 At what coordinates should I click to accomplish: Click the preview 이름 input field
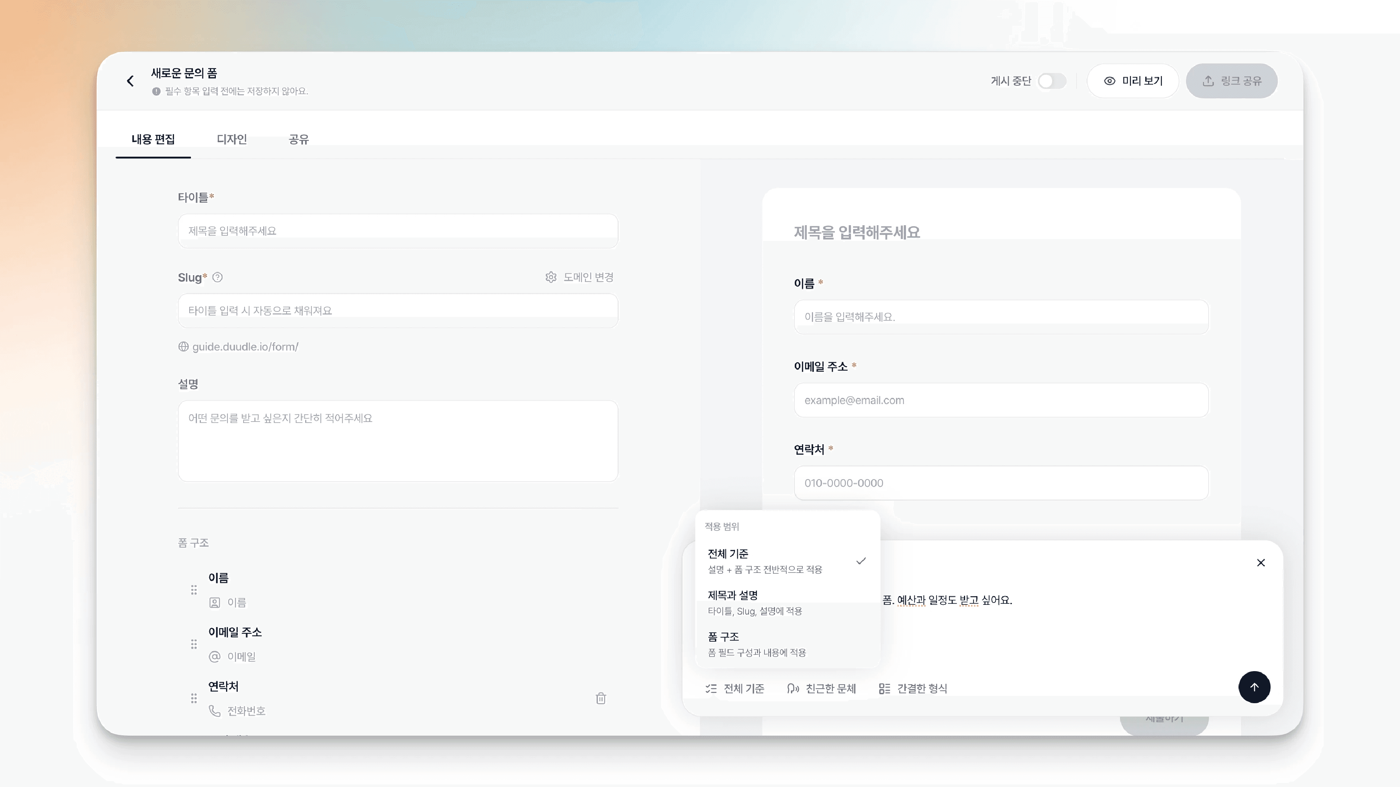[1001, 317]
